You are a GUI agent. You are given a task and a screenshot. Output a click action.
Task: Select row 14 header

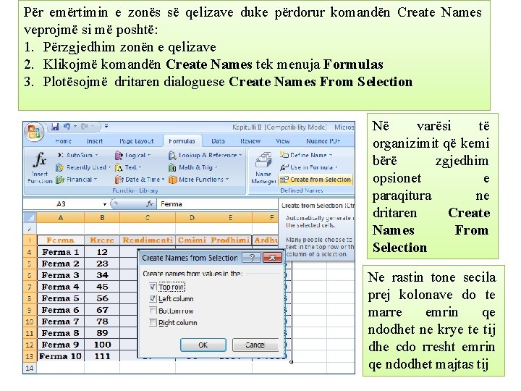30,368
